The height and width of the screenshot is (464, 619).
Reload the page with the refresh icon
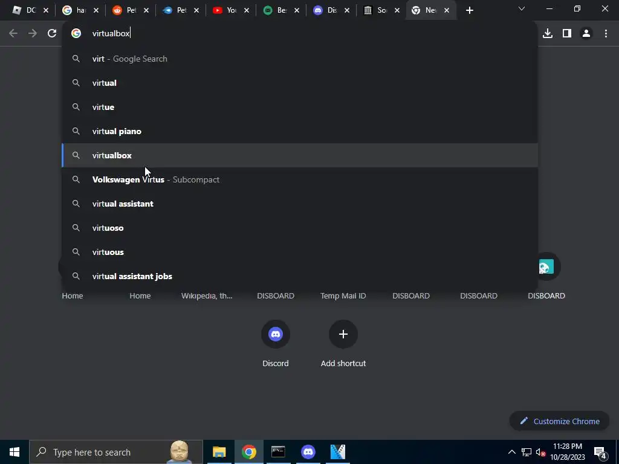point(52,34)
